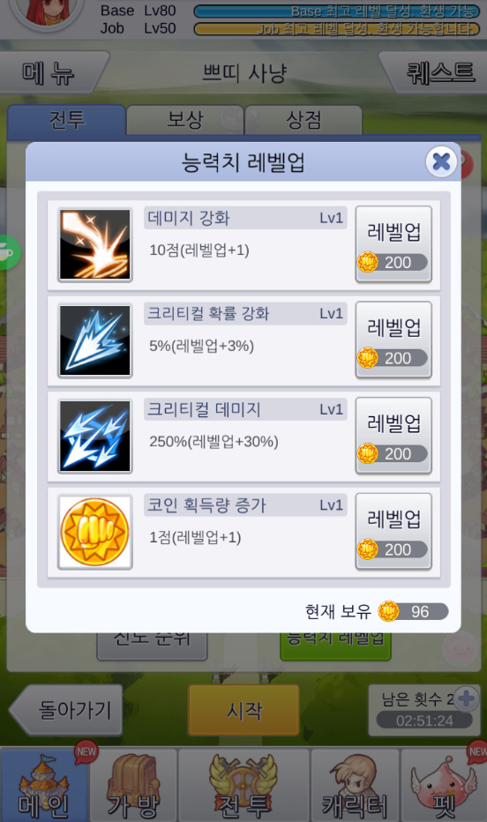Go to the 메인 castle icon

point(44,785)
